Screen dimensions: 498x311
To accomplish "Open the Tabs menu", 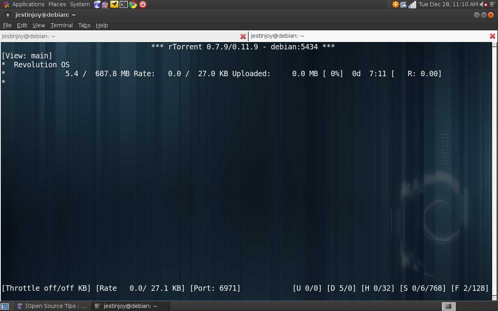I will click(x=84, y=25).
